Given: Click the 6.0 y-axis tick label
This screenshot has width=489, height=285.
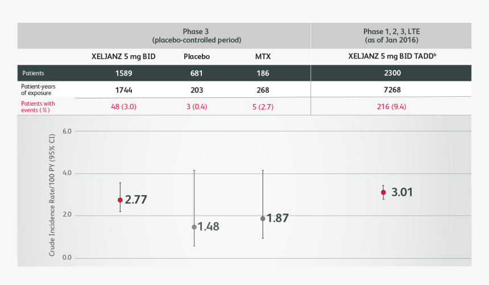Looking at the screenshot, I should [x=67, y=131].
